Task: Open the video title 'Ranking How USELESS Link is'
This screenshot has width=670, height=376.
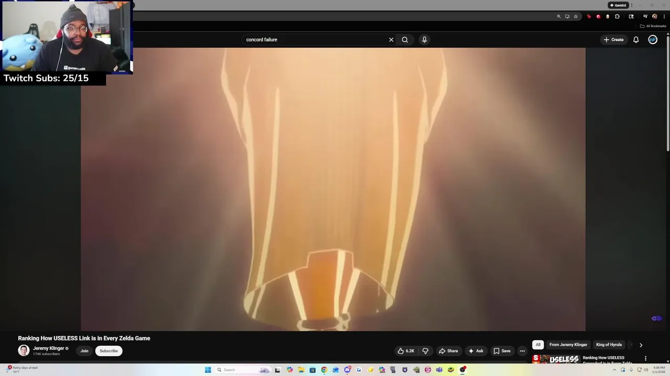Action: point(84,338)
